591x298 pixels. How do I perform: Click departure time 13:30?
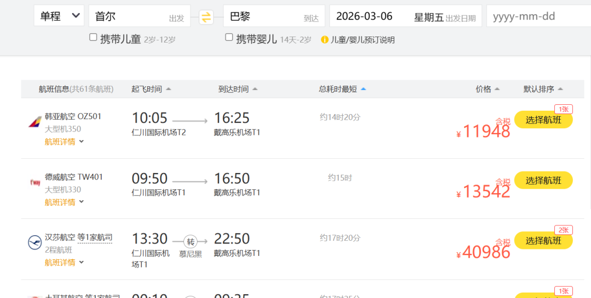pyautogui.click(x=149, y=239)
